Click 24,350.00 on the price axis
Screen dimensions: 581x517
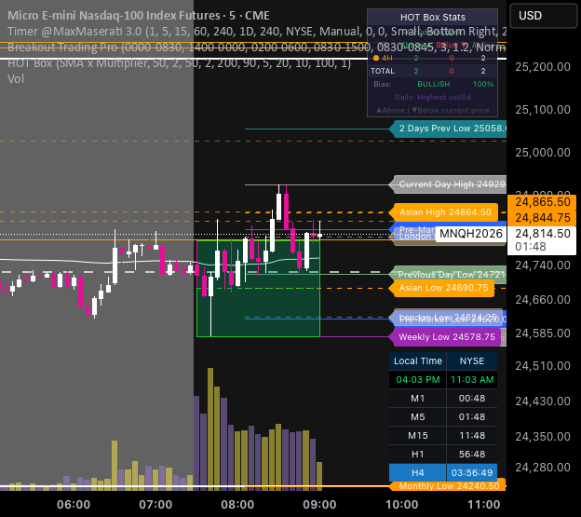point(543,436)
